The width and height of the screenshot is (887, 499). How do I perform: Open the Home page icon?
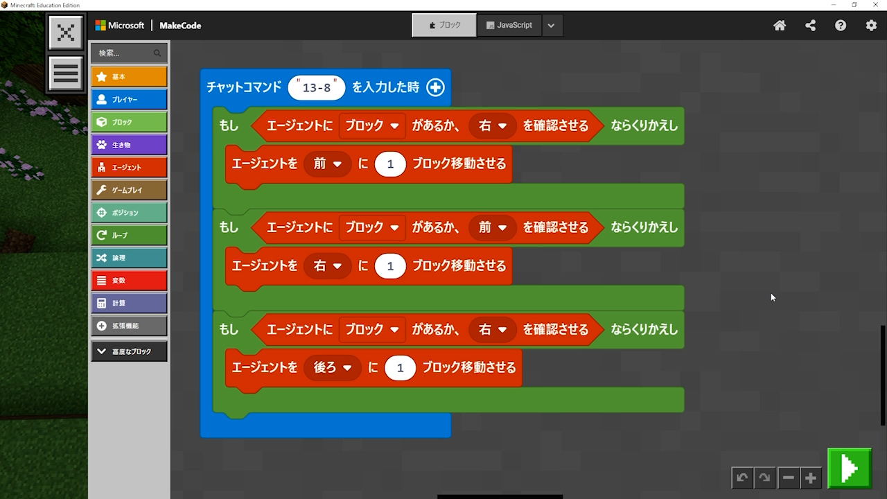click(x=780, y=26)
